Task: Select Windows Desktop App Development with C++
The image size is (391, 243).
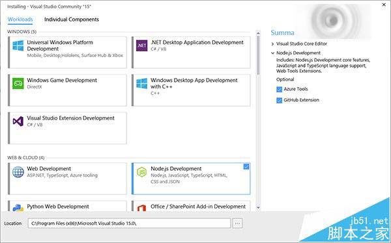Action: point(191,90)
